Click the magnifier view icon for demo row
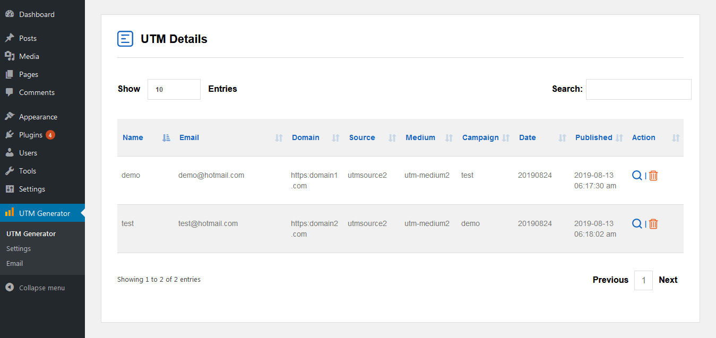The image size is (716, 338). 637,176
